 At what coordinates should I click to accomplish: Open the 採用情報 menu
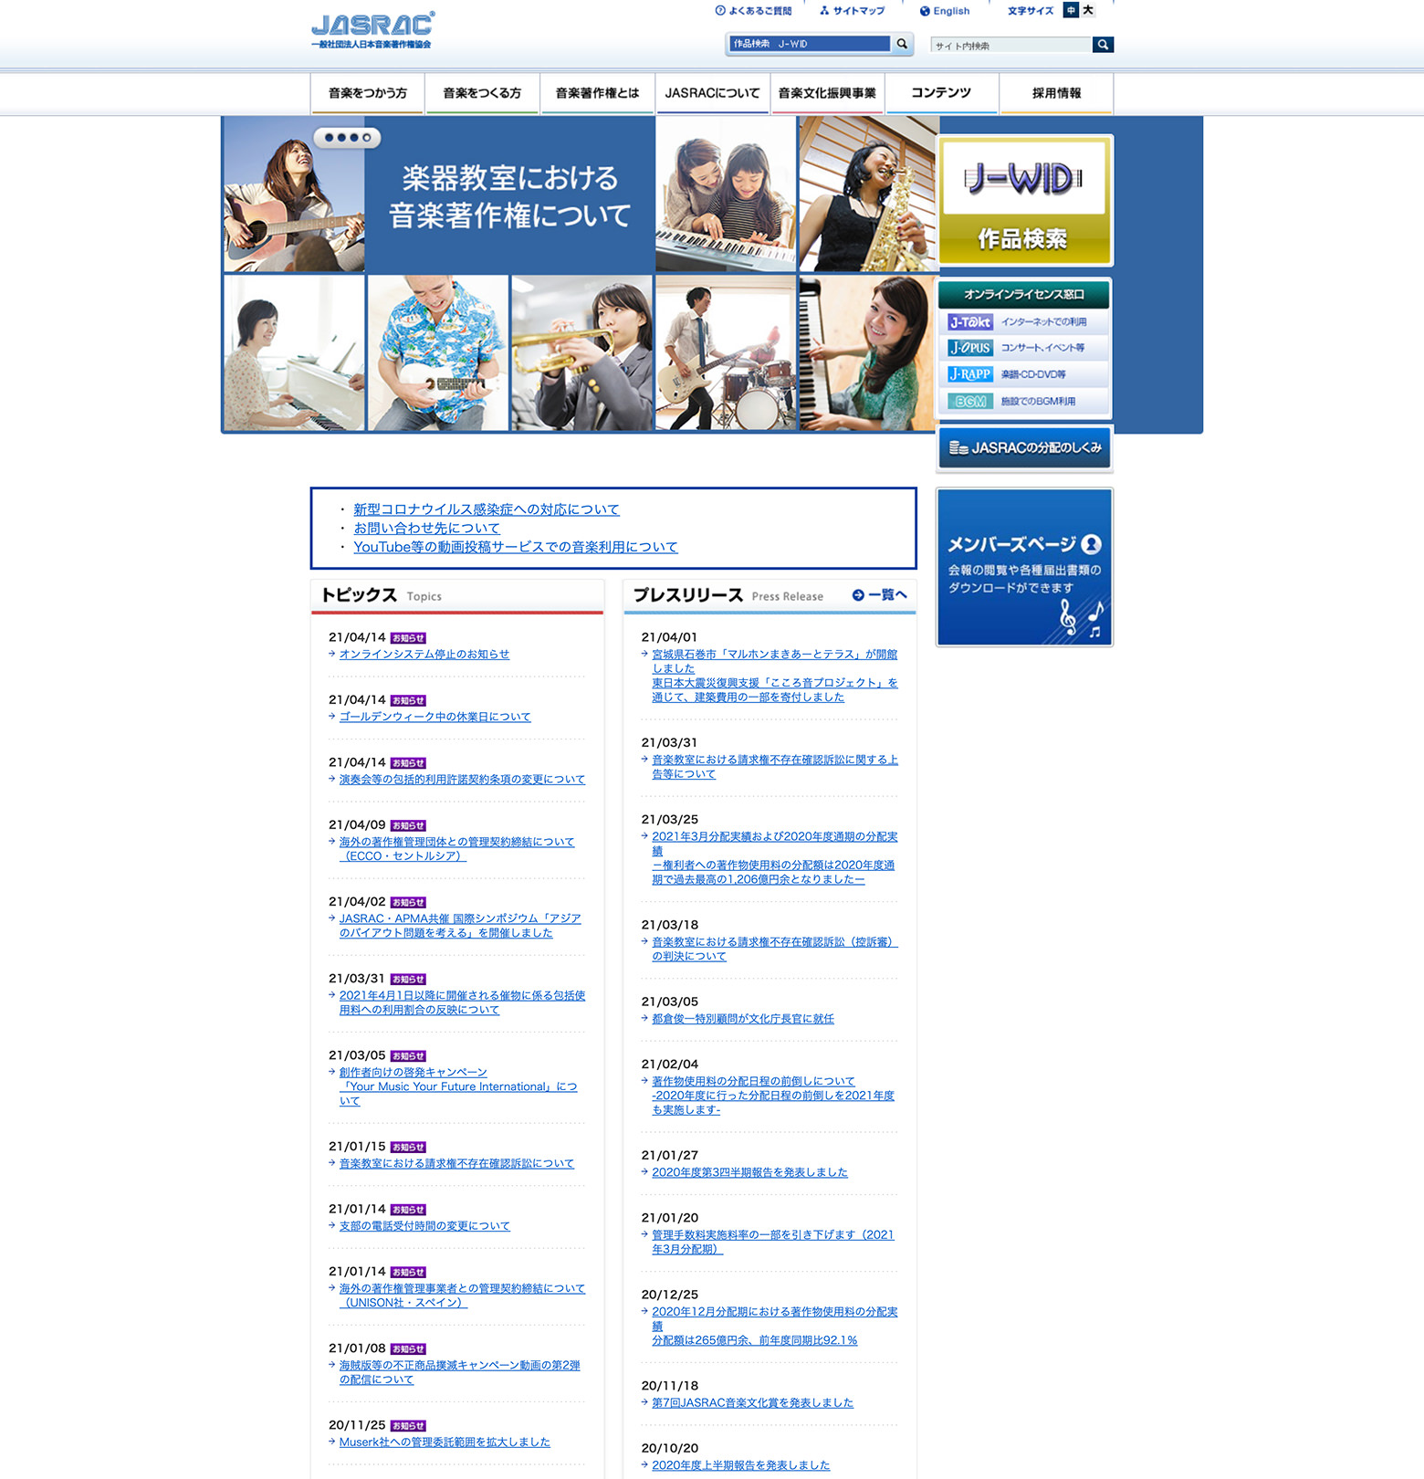tap(1056, 93)
